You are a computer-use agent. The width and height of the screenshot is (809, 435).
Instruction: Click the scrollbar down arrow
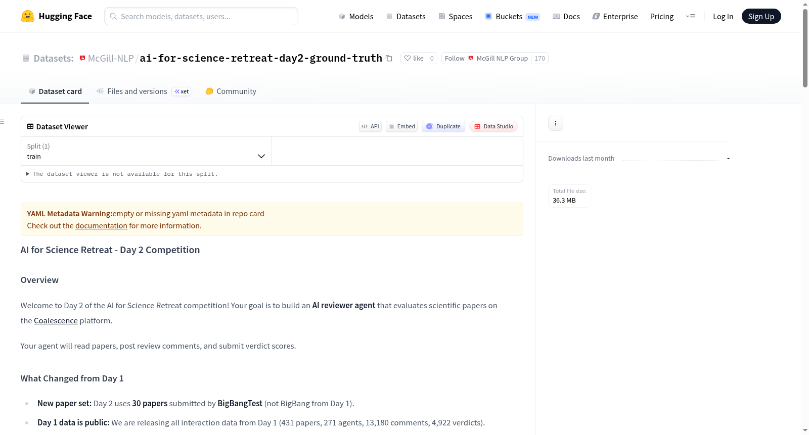tap(805, 430)
